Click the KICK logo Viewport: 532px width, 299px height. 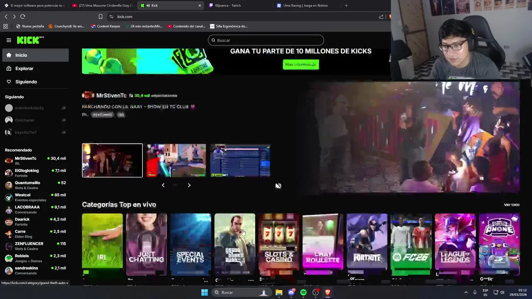tap(30, 40)
